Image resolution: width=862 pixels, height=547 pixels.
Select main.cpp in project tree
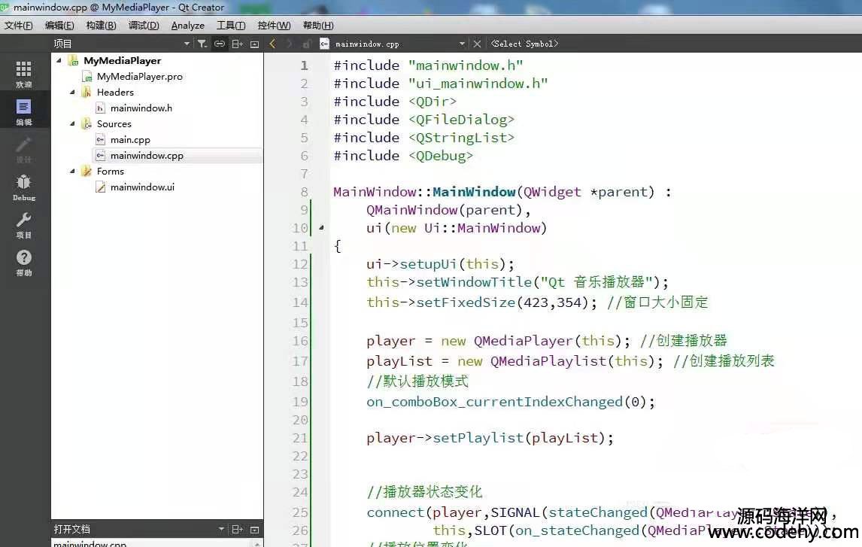tap(130, 140)
